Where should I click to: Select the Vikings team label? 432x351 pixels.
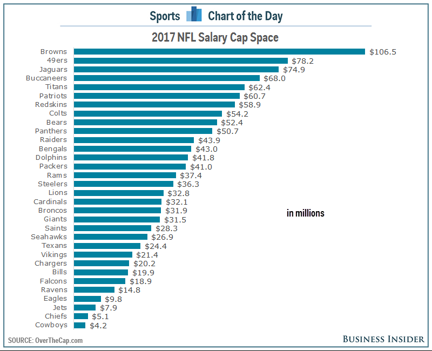54,254
